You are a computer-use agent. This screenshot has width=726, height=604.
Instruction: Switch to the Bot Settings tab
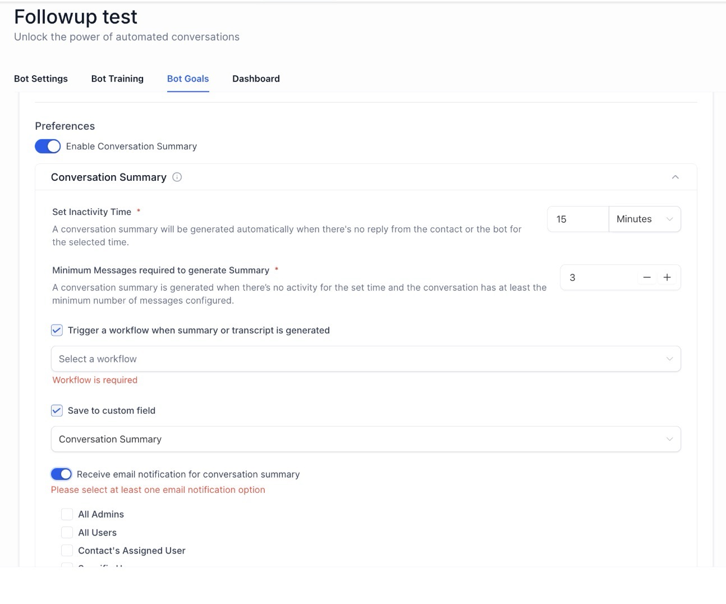41,79
